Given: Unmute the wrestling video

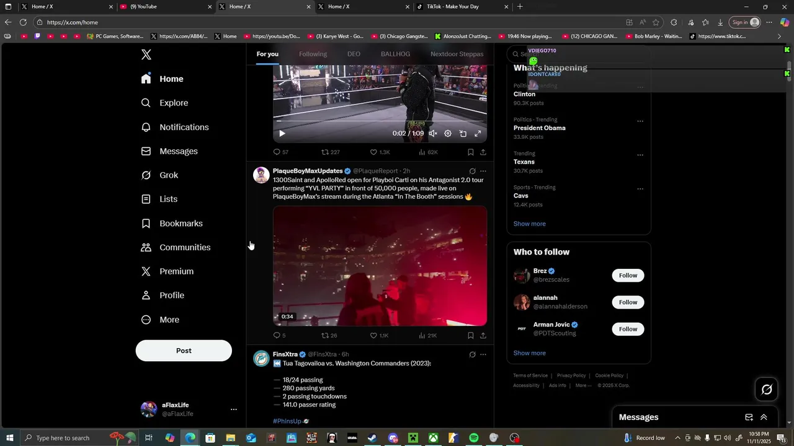Looking at the screenshot, I should (433, 133).
